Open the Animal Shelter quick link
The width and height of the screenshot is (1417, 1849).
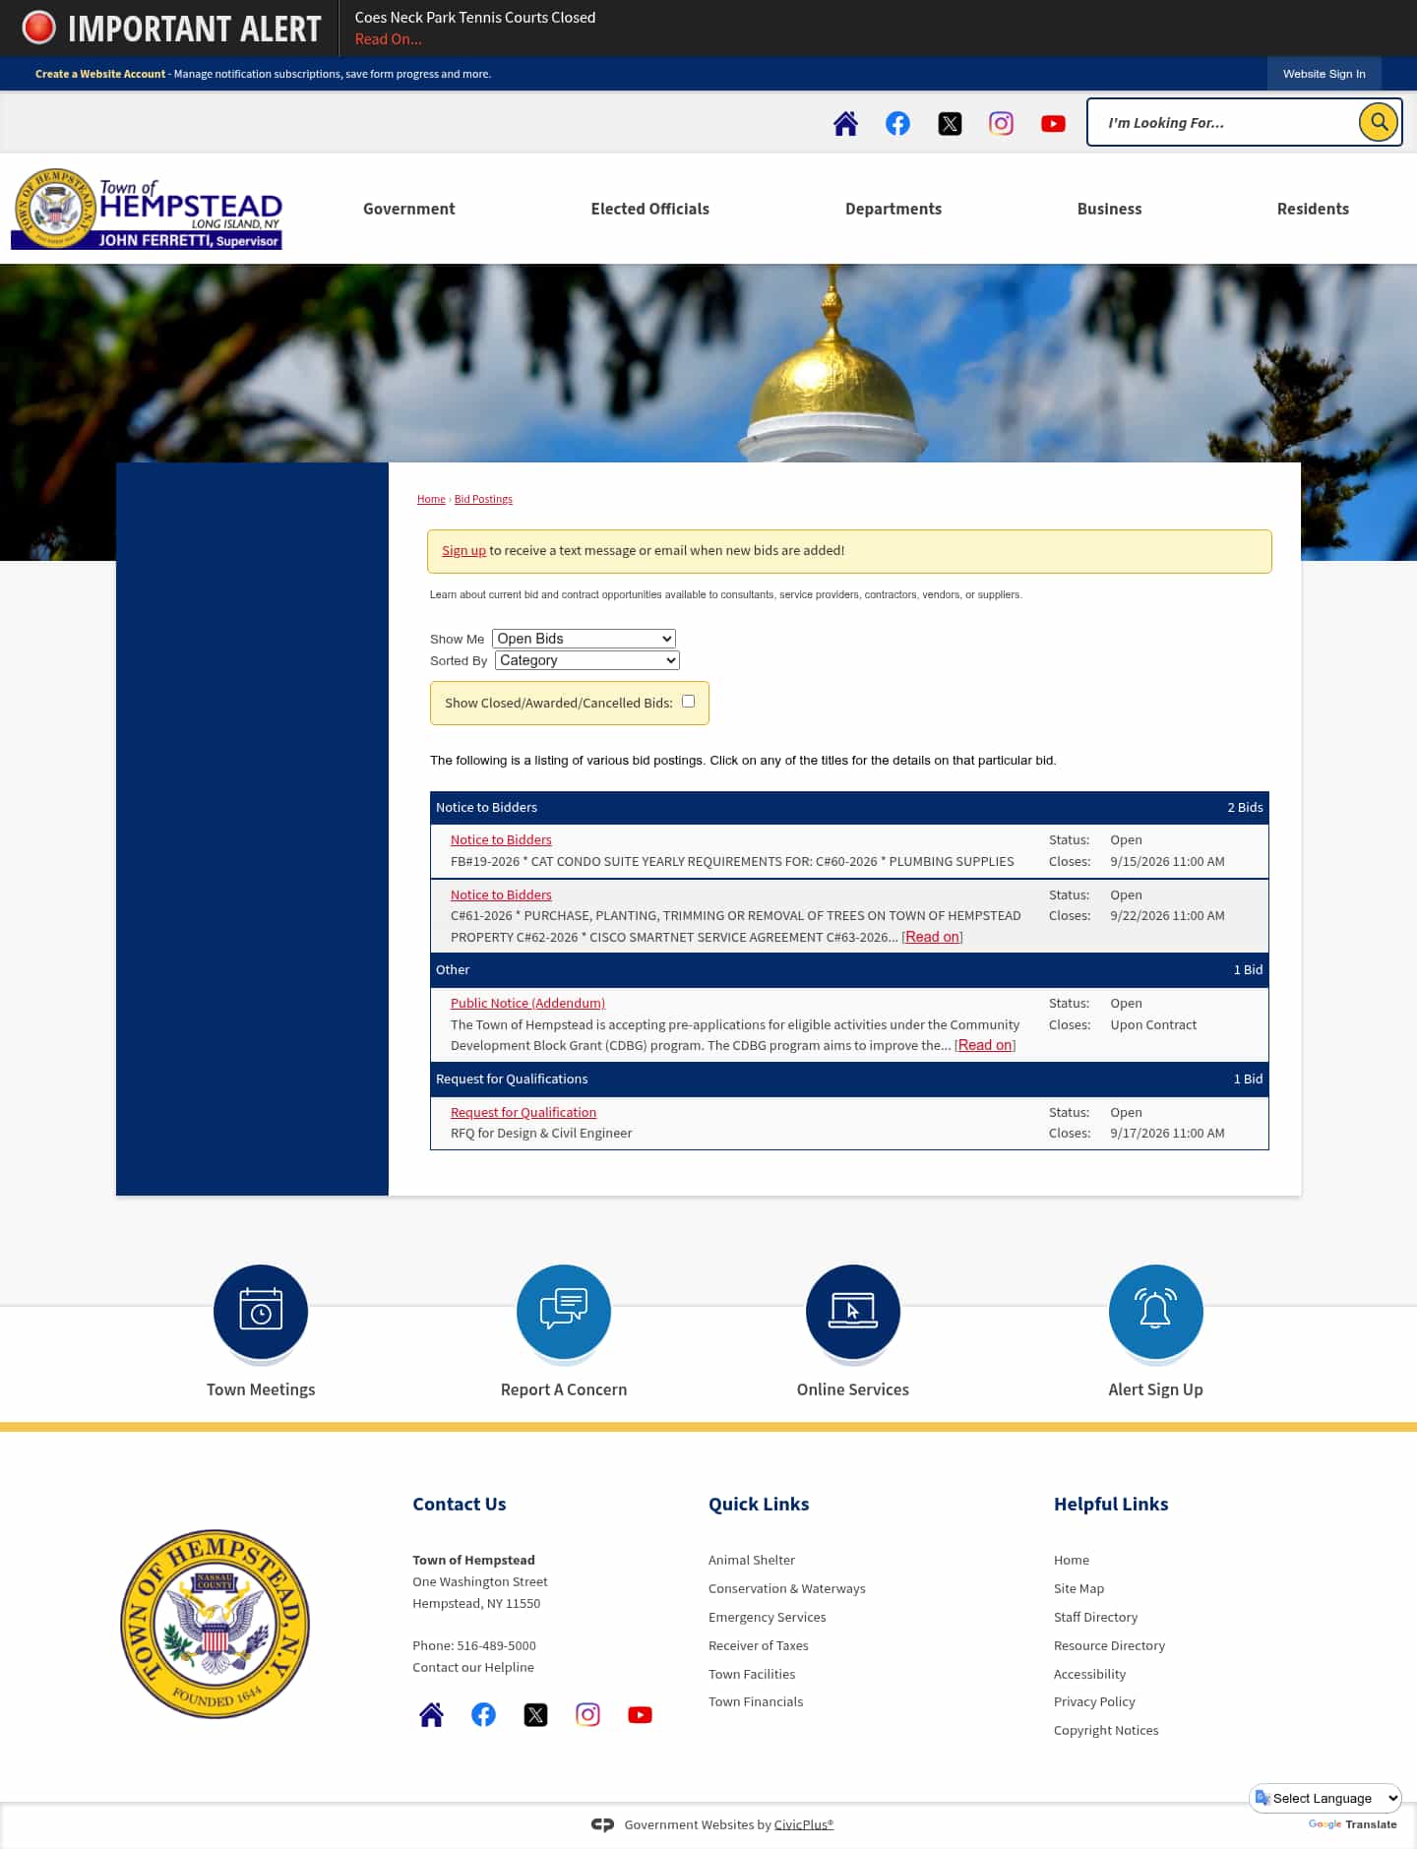tap(752, 1560)
